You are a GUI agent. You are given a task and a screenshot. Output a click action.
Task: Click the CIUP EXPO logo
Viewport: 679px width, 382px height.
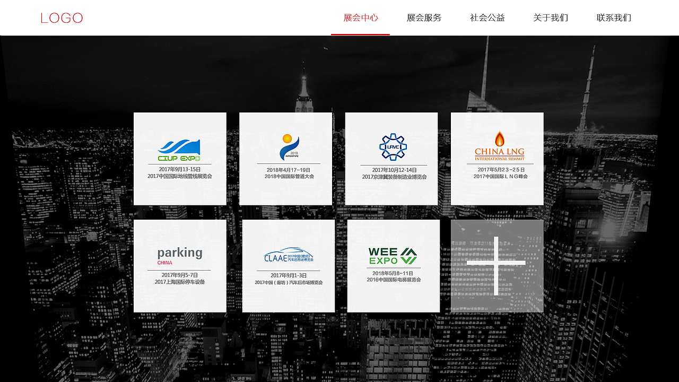tap(179, 151)
